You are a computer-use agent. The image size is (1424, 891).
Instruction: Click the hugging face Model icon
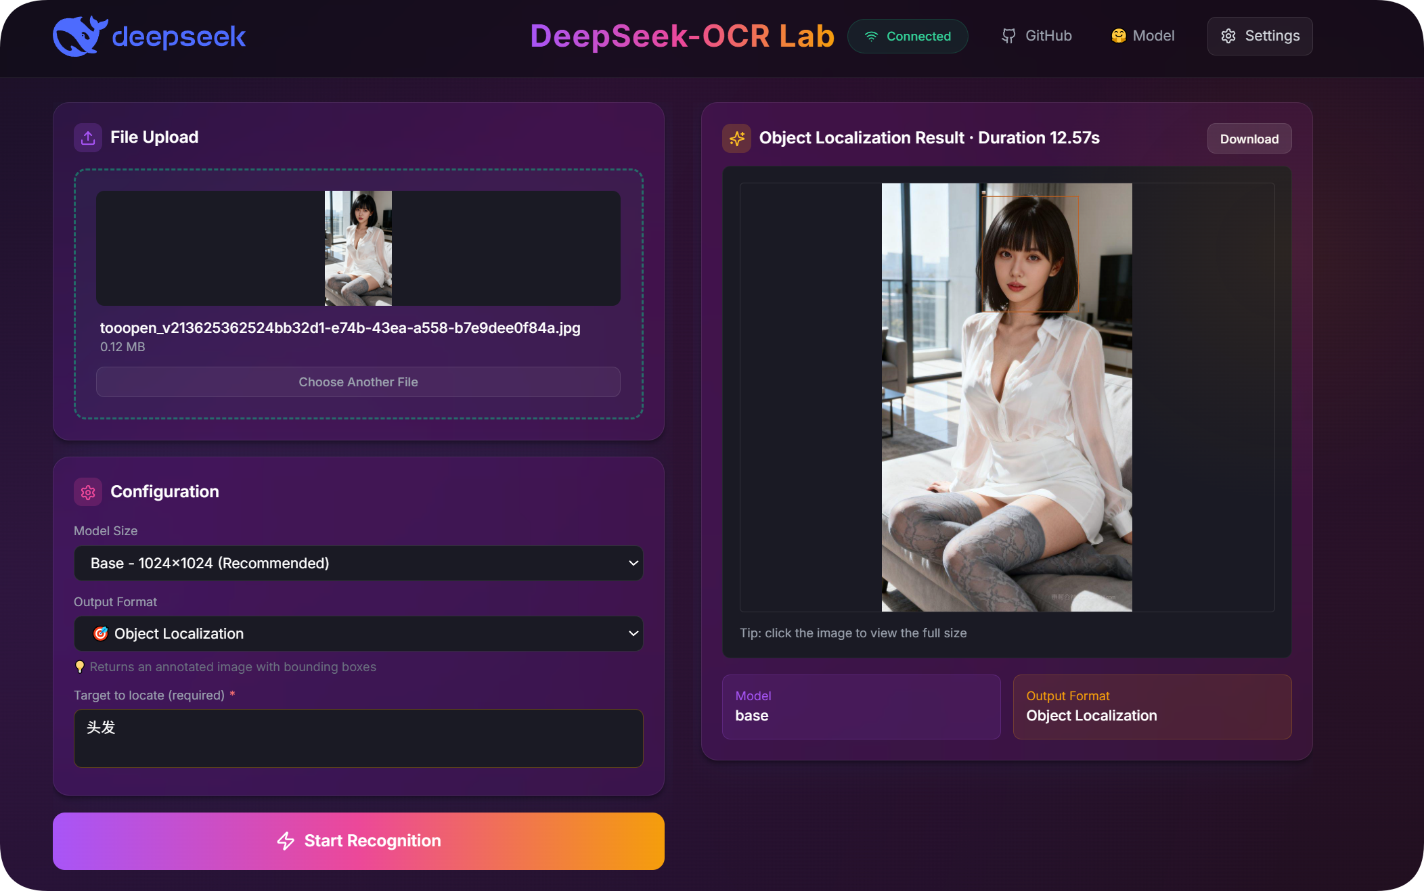click(x=1119, y=35)
